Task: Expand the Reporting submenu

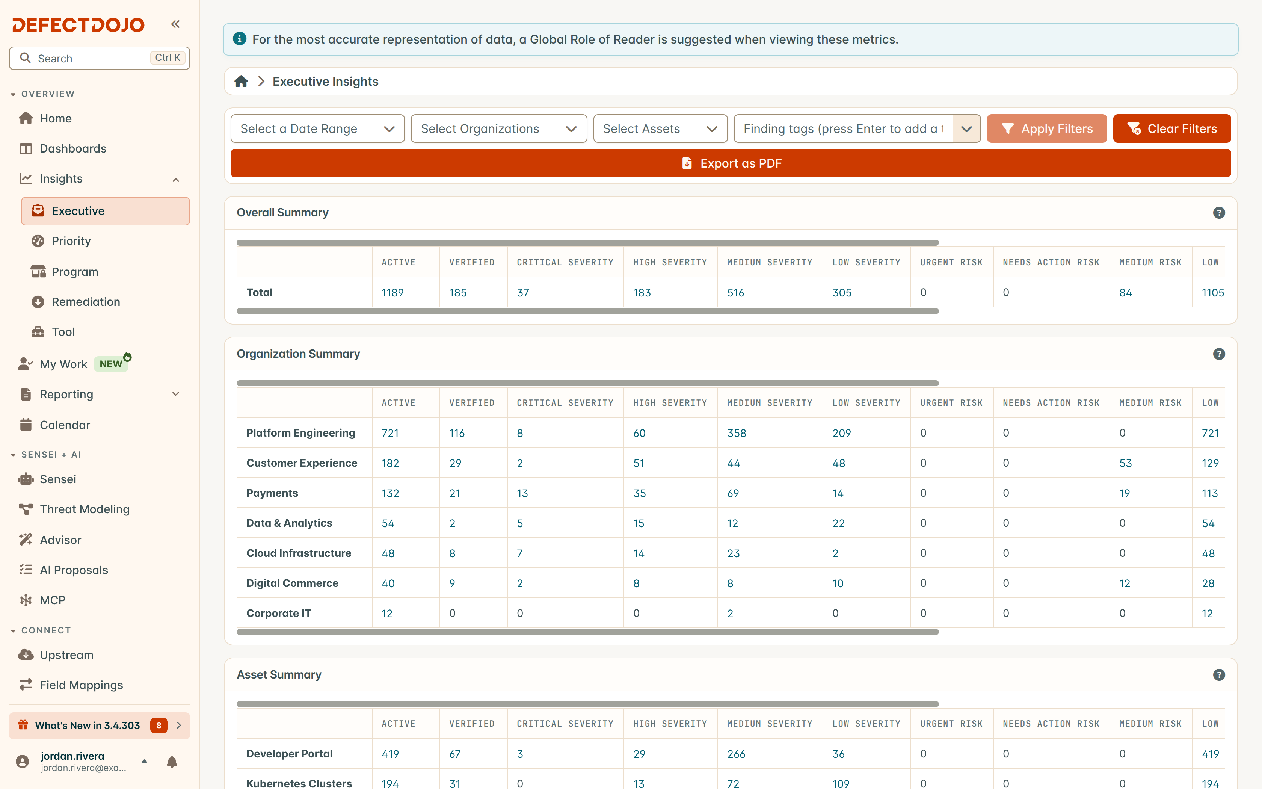Action: 176,394
